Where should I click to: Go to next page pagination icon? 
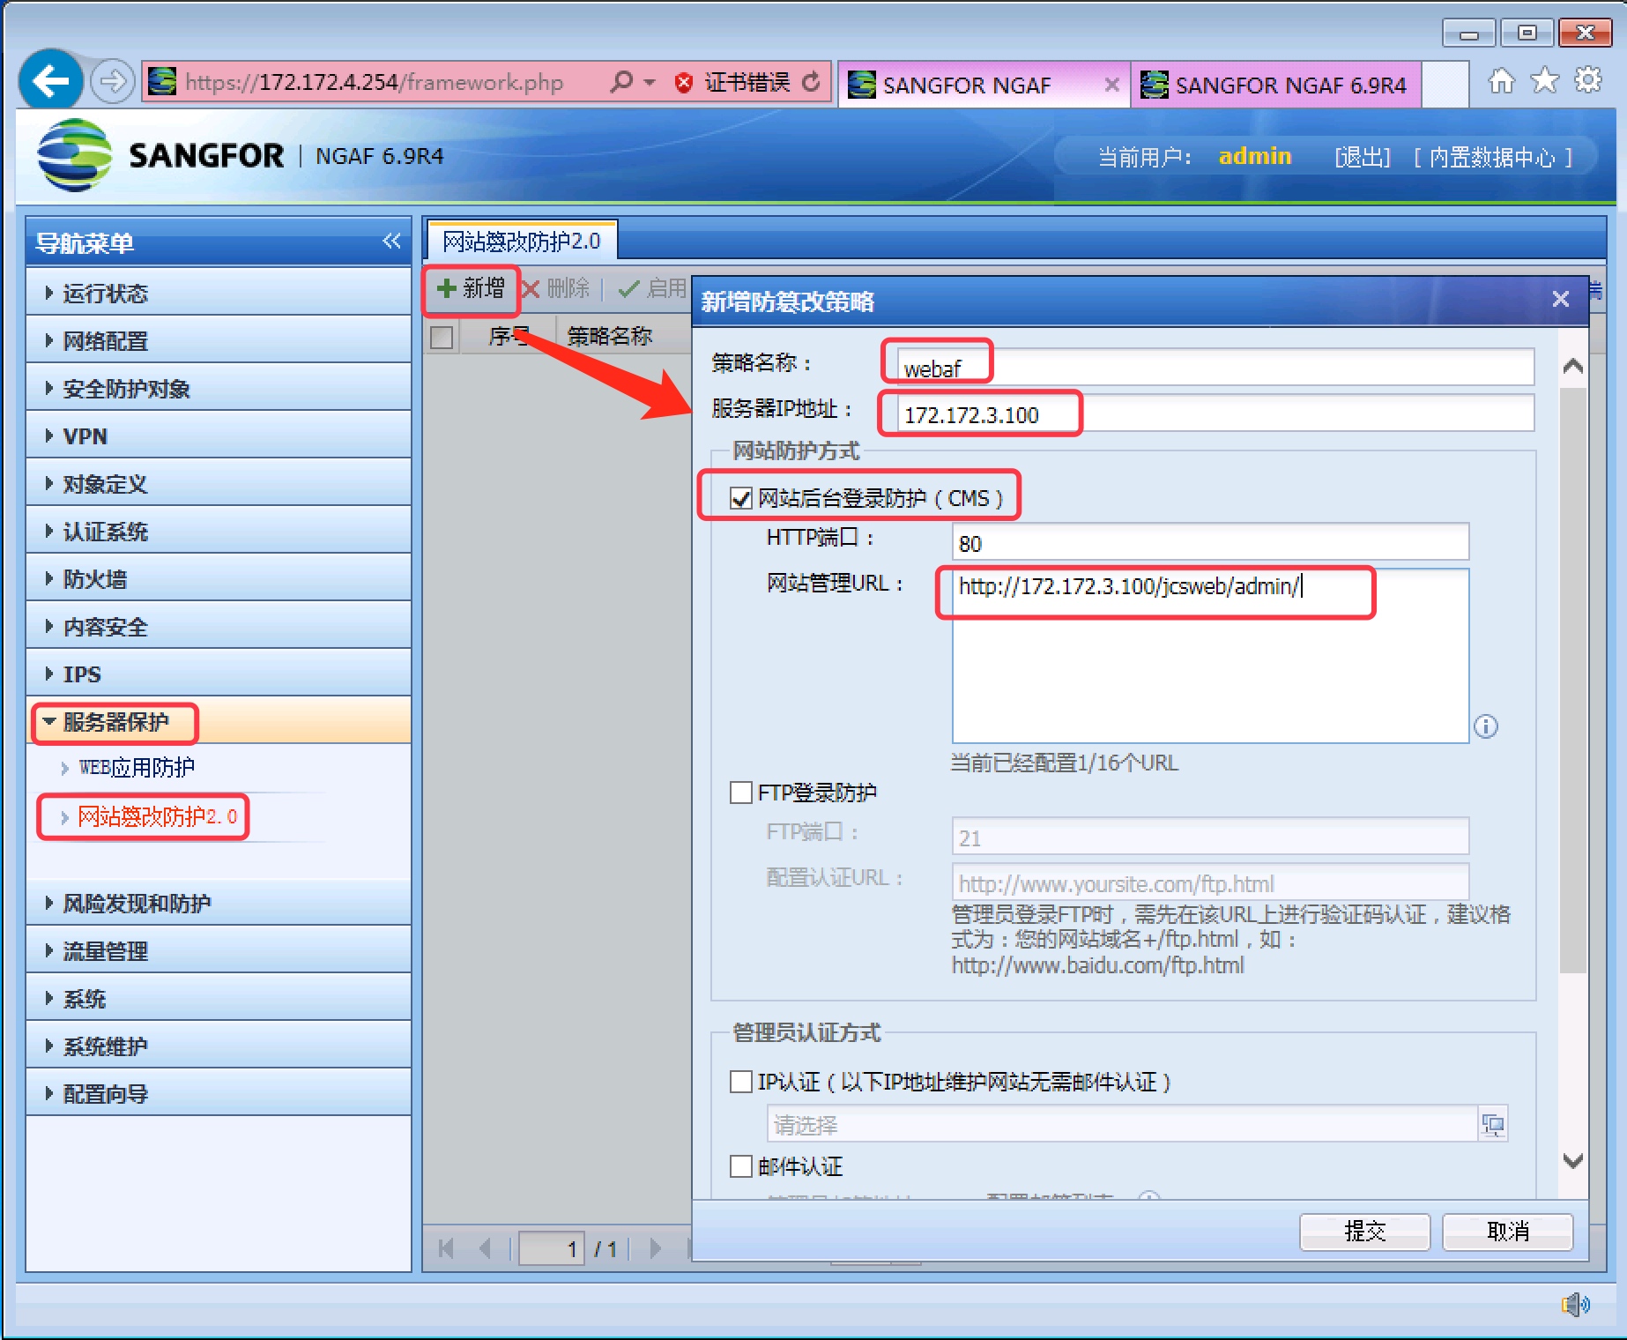(x=656, y=1248)
